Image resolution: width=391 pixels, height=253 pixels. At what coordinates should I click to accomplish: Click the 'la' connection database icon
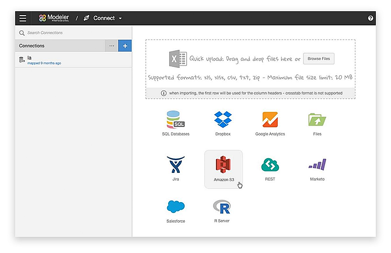click(22, 60)
